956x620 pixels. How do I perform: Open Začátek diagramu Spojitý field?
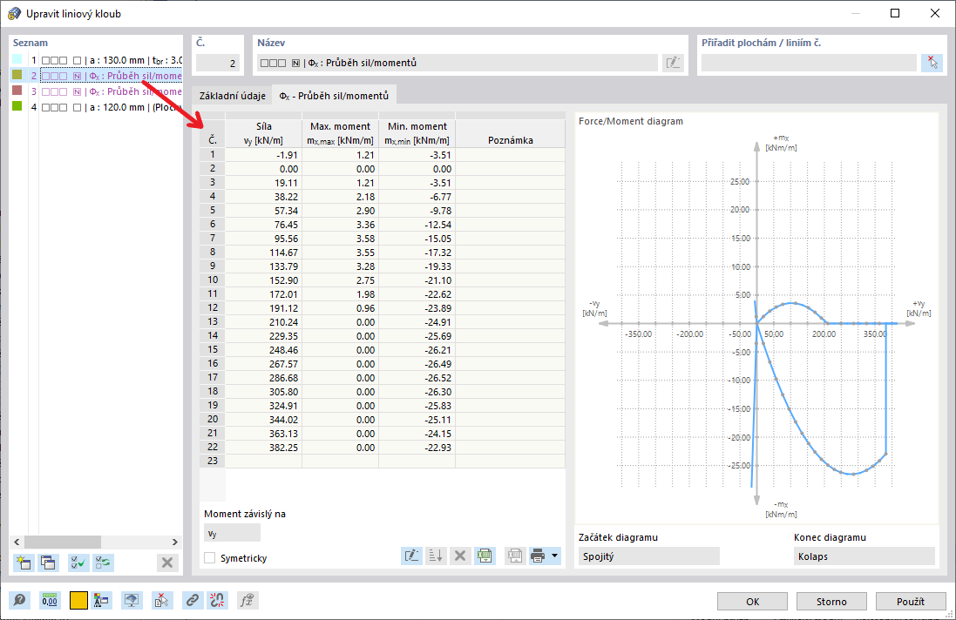point(648,556)
